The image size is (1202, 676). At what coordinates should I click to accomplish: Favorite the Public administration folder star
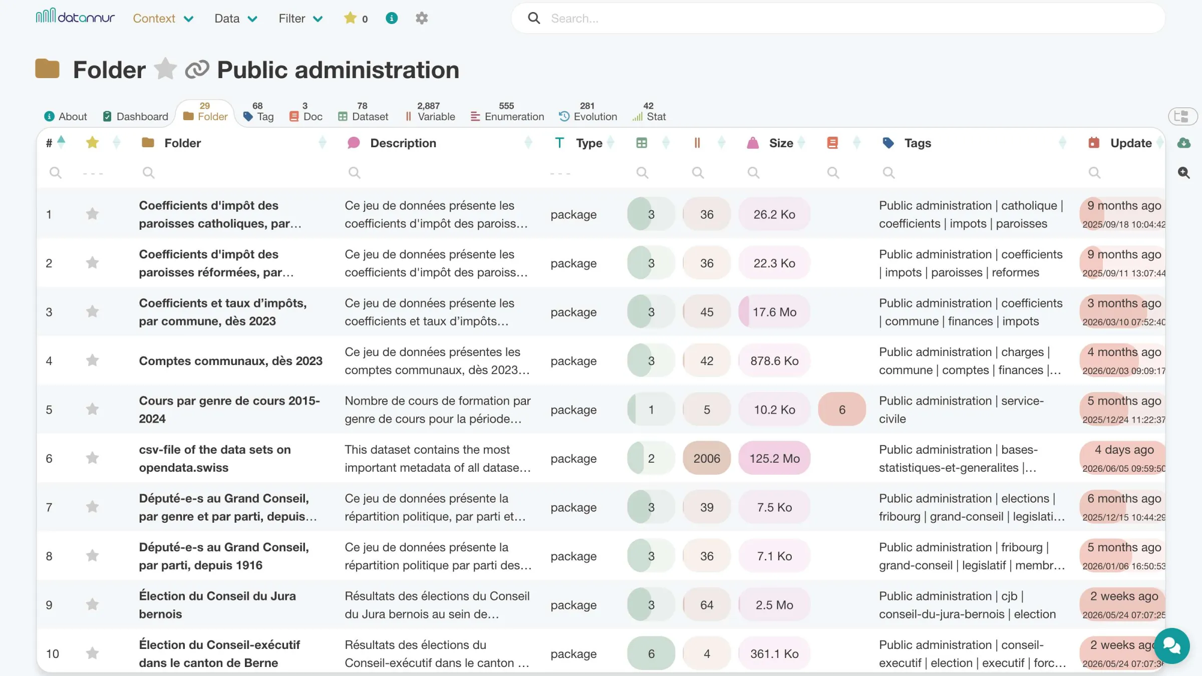point(165,69)
